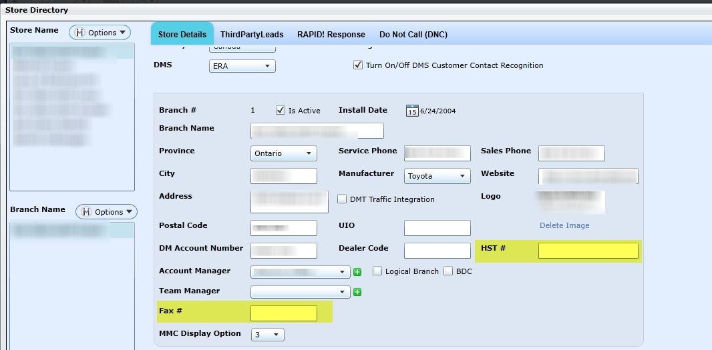Click green plus beside Account Manager
This screenshot has height=350, width=712.
point(357,272)
